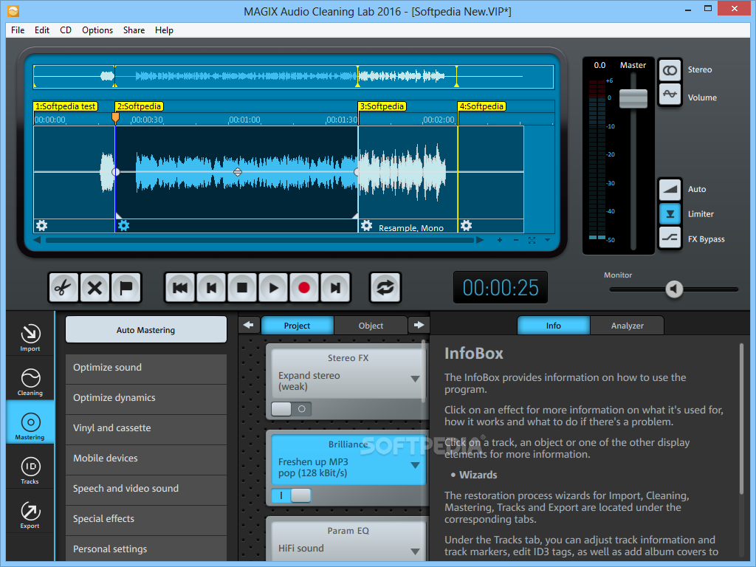Click the orange playback position marker
Image resolution: width=756 pixels, height=567 pixels.
coord(115,117)
